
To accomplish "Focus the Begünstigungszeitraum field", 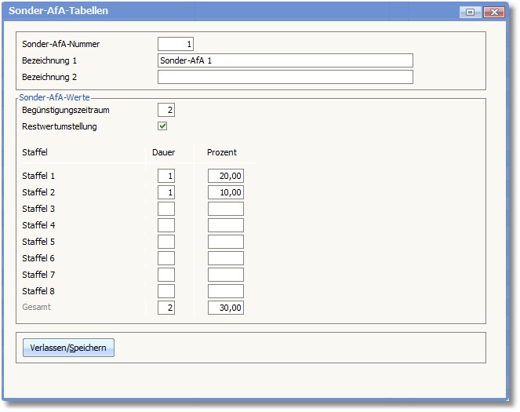I will click(166, 110).
